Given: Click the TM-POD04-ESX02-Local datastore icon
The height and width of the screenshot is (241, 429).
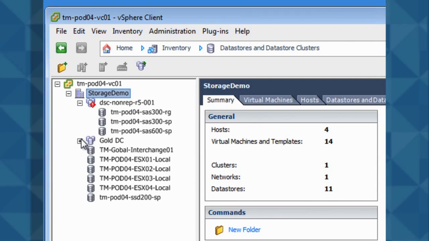Looking at the screenshot, I should [91, 169].
